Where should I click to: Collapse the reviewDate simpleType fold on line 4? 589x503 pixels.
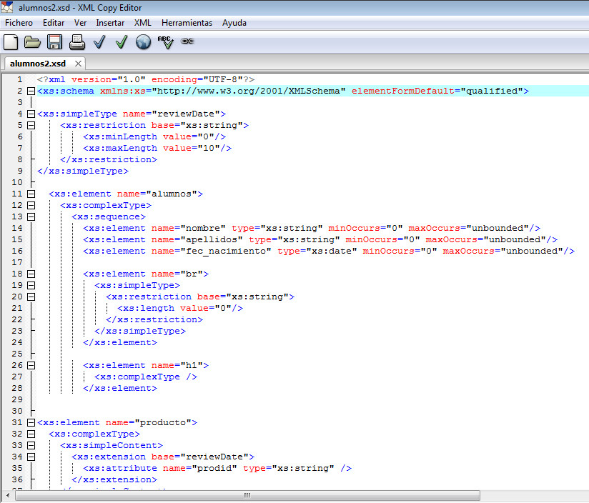[x=30, y=114]
